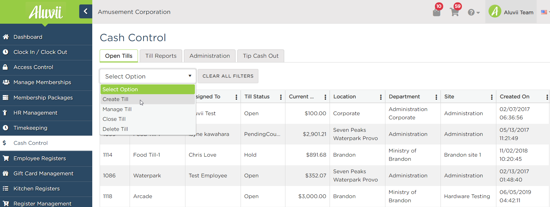Click the Amusement Corporation title
Screen dimensions: 550x207
coord(134,12)
